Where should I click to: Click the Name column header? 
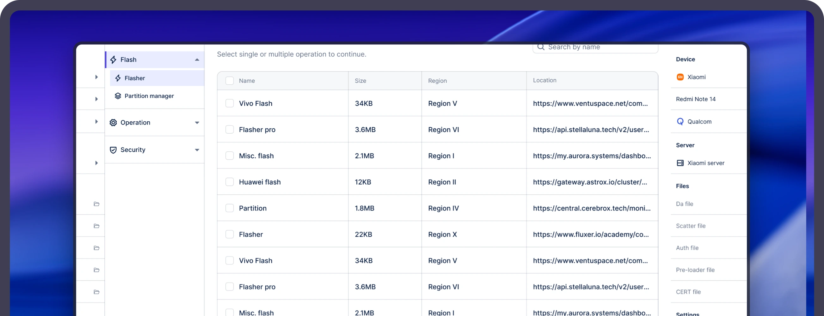[247, 81]
